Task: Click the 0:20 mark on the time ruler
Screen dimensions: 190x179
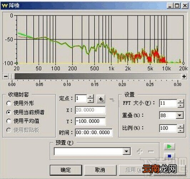Action: pos(122,84)
